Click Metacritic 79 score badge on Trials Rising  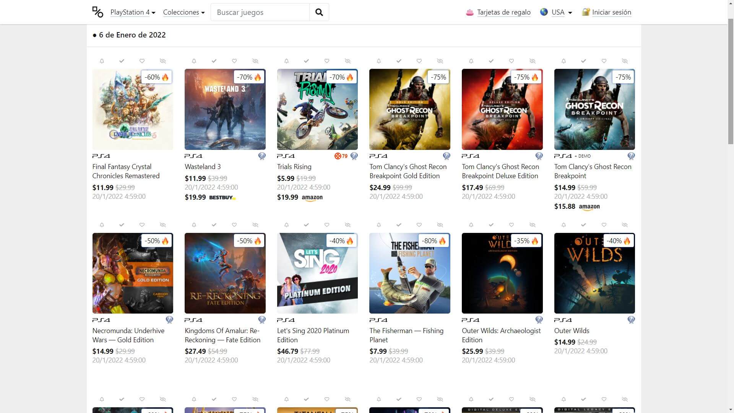point(341,156)
